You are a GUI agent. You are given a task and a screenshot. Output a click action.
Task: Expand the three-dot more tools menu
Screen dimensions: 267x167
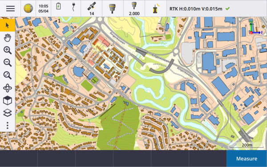pyautogui.click(x=8, y=126)
